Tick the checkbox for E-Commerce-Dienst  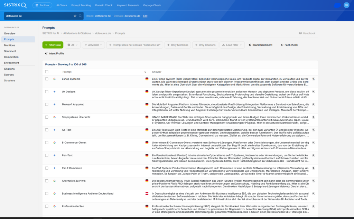coord(47,143)
